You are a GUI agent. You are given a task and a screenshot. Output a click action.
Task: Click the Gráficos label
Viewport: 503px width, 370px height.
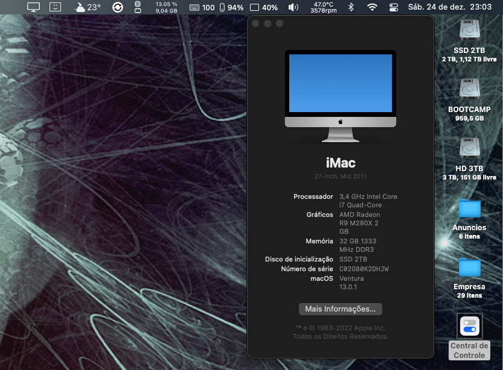319,215
